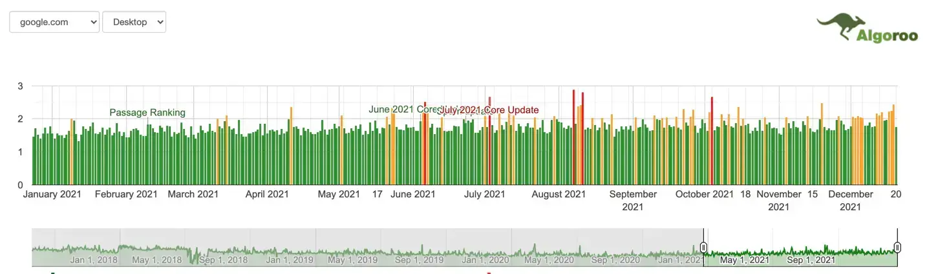
Task: Click May 1, 2020 in the overview timeline
Action: click(549, 260)
